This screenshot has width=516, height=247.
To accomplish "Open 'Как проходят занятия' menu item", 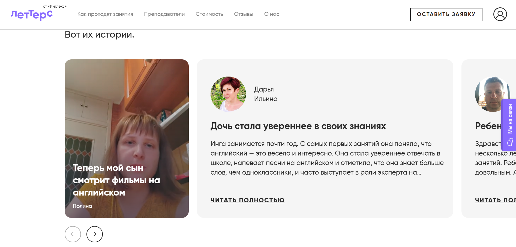I will [x=105, y=14].
